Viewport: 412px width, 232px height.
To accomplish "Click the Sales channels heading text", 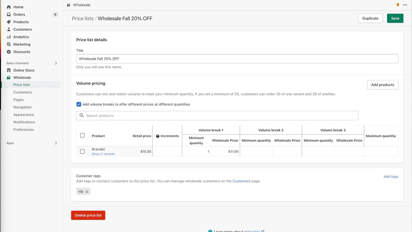I will point(17,63).
